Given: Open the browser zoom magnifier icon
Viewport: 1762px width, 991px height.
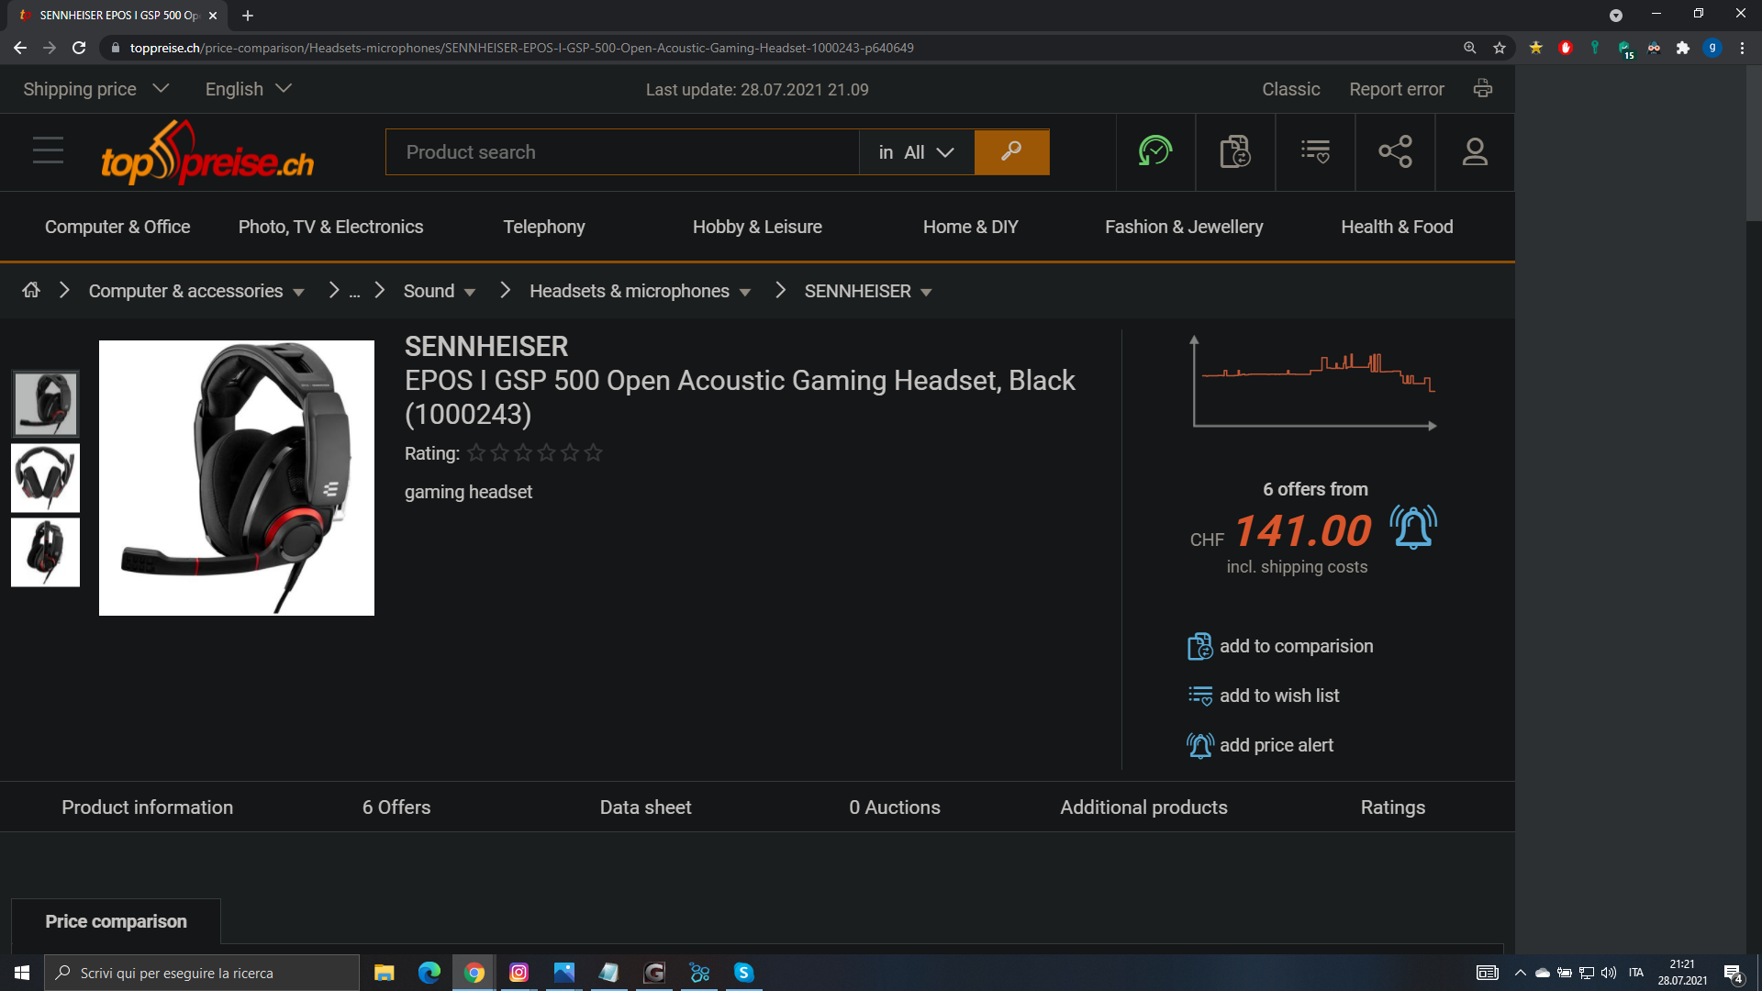Looking at the screenshot, I should 1470,48.
